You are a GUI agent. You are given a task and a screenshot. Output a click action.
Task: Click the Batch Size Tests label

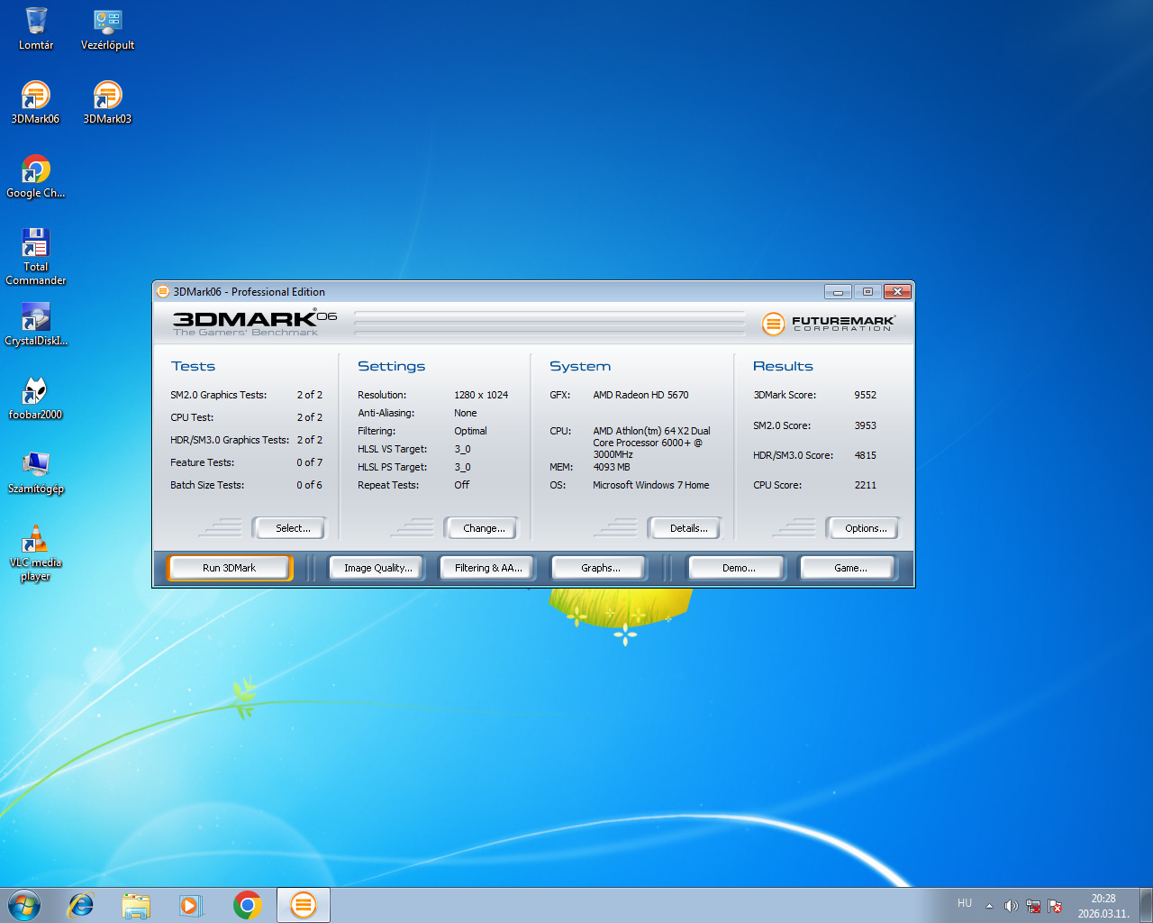point(207,485)
